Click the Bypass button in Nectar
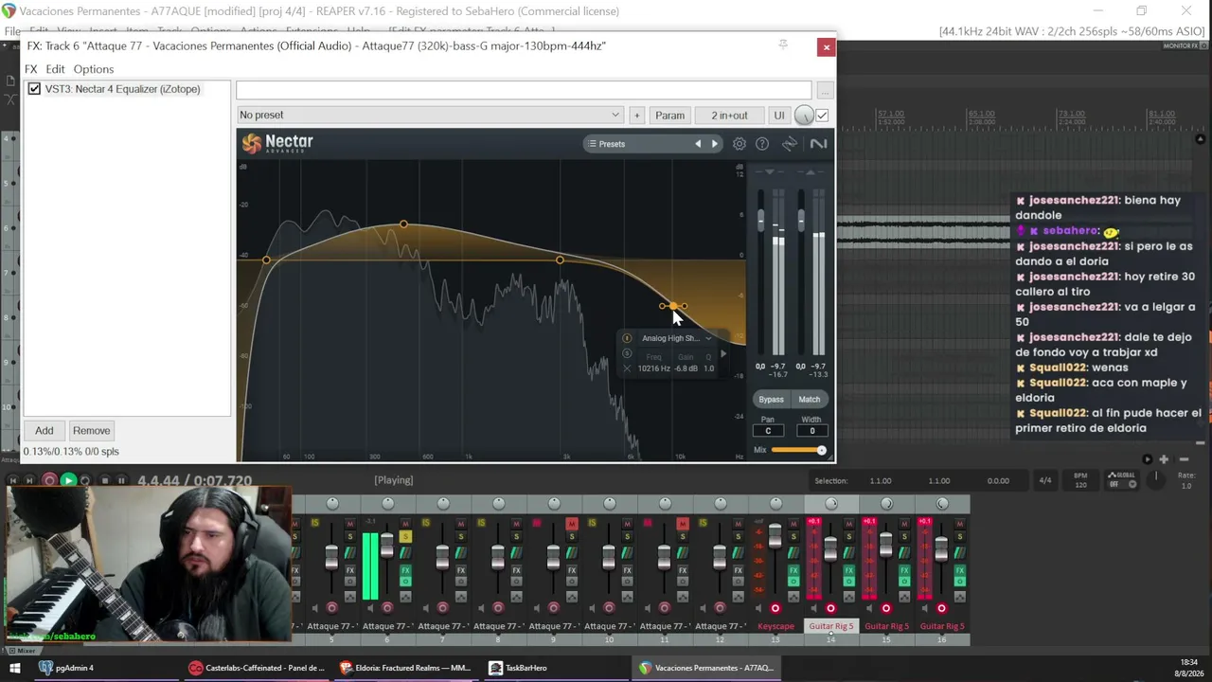This screenshot has height=682, width=1212. tap(771, 400)
